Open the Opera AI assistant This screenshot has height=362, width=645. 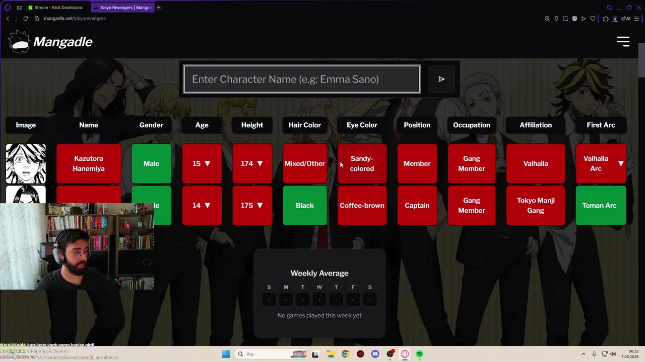(x=626, y=19)
